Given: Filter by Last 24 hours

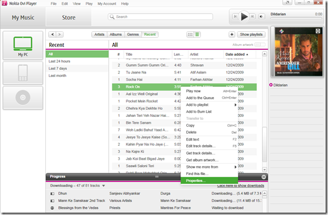Looking at the screenshot, I should tap(77, 61).
